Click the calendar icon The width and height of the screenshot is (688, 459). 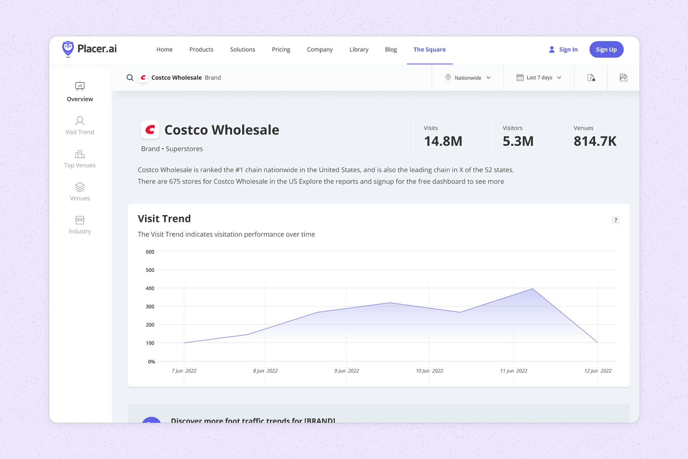tap(520, 77)
